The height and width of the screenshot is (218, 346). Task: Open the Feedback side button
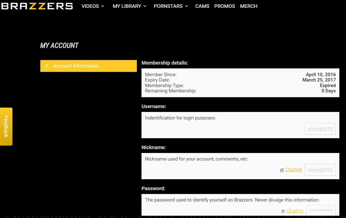coord(6,126)
